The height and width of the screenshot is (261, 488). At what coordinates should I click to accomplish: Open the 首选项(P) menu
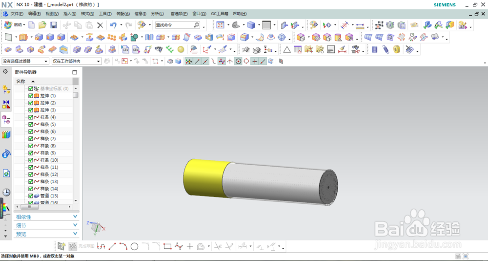coord(179,14)
